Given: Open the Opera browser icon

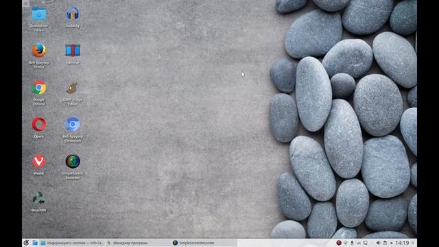Looking at the screenshot, I should tap(39, 124).
